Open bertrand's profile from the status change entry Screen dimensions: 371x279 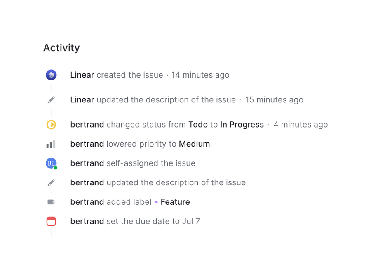[x=87, y=124]
